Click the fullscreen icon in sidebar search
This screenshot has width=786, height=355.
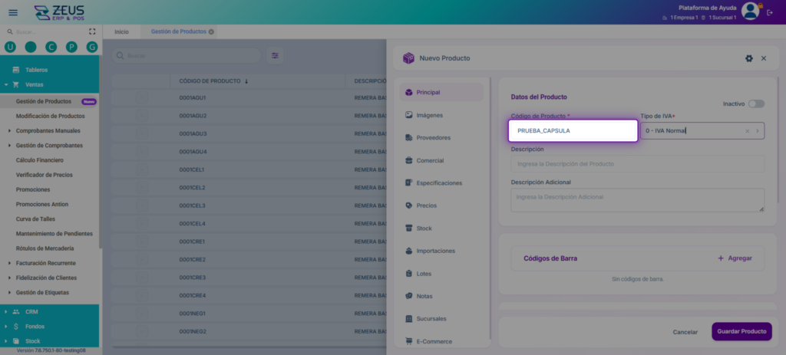pos(92,31)
